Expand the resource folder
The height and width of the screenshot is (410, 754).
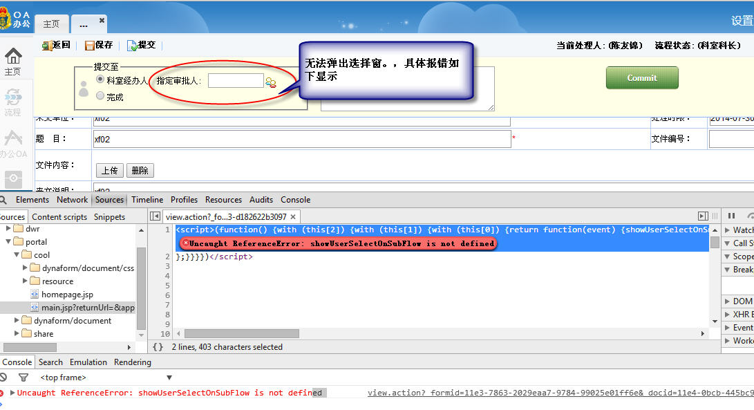pos(25,281)
